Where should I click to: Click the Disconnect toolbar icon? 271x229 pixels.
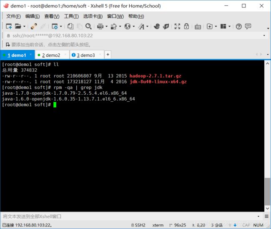pyautogui.click(x=43, y=26)
